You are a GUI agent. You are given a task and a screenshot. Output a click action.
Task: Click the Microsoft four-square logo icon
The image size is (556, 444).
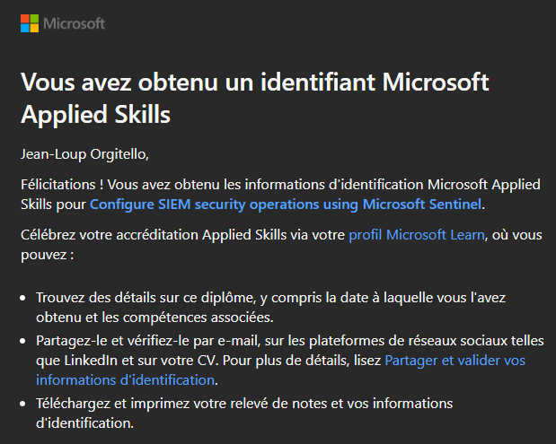[30, 23]
